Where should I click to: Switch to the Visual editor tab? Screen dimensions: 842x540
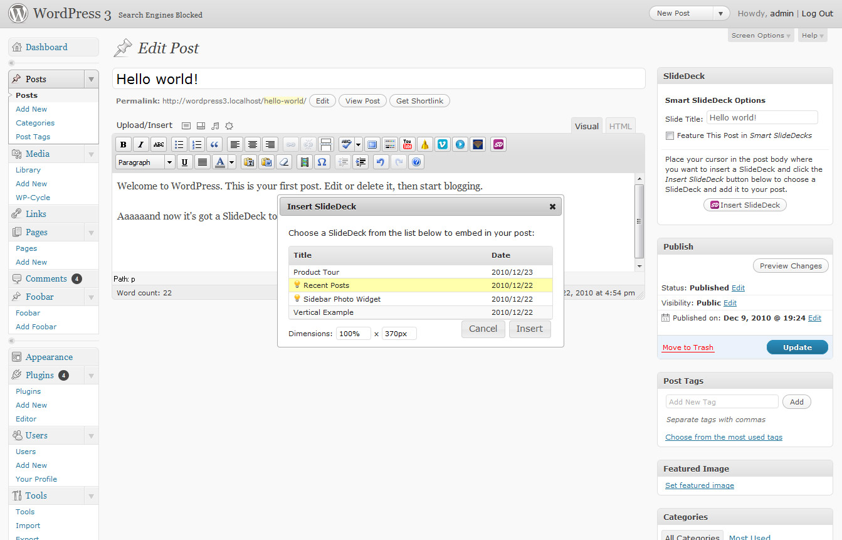[x=587, y=126]
